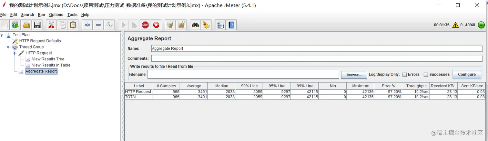Select Thread Group in the tree
The height and width of the screenshot is (141, 488).
[x=31, y=47]
